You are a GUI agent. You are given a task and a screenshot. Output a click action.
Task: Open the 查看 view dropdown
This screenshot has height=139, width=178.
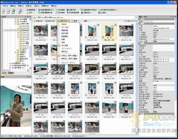[x=75, y=21]
